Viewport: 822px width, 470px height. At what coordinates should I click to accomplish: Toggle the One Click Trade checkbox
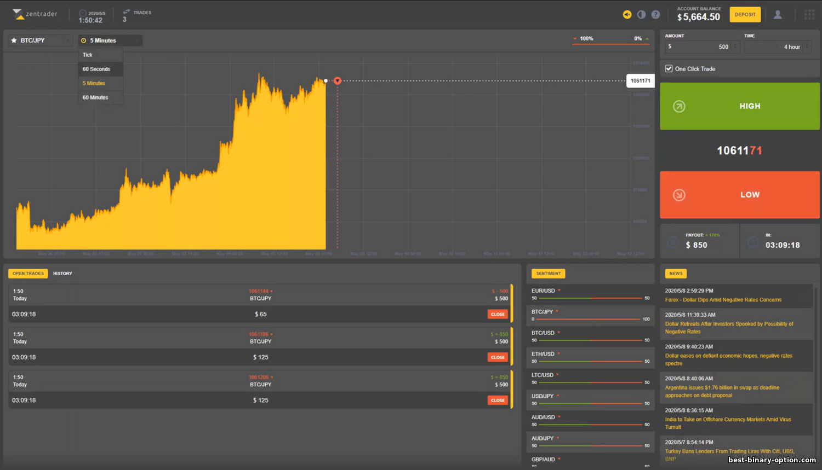[669, 68]
